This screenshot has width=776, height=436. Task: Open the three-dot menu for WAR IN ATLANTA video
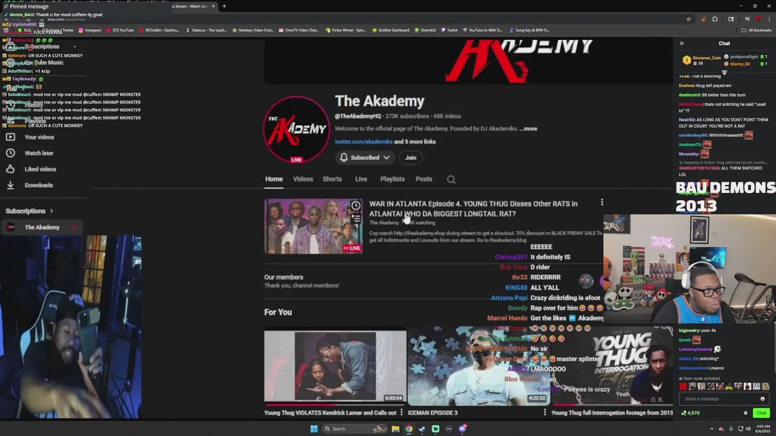(x=602, y=203)
